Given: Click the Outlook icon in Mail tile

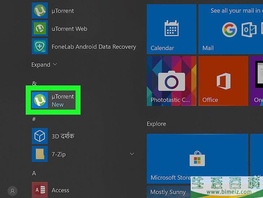Looking at the screenshot, I should pyautogui.click(x=249, y=30).
